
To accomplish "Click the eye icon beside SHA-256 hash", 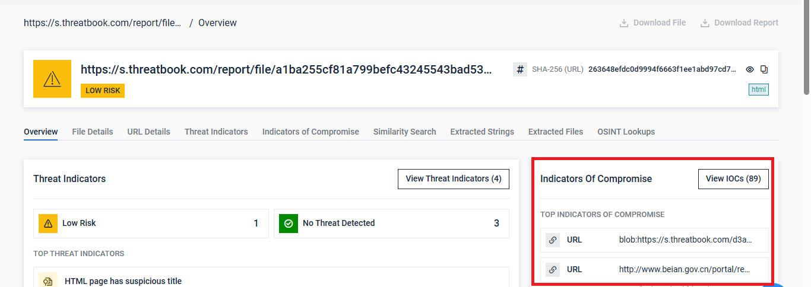I will (750, 69).
